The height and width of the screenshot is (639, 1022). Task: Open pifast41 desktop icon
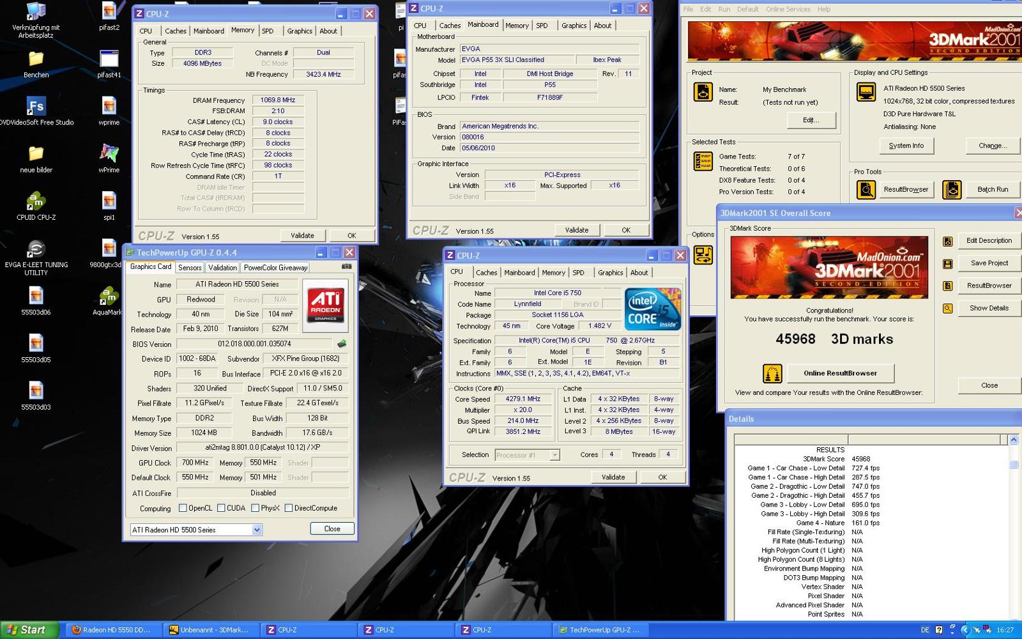tap(109, 59)
